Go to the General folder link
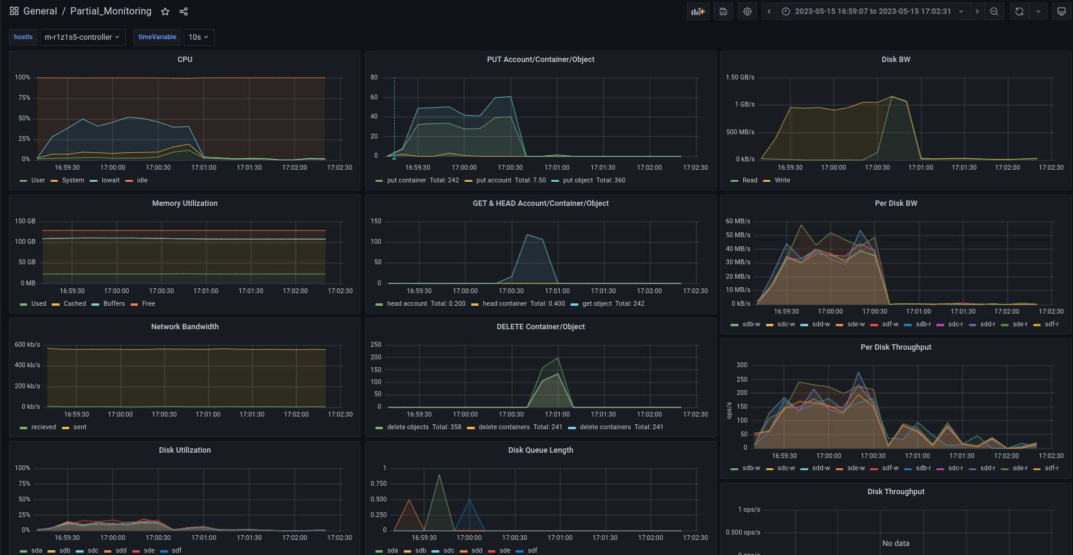Screen dimensions: 1073x555 coord(40,11)
